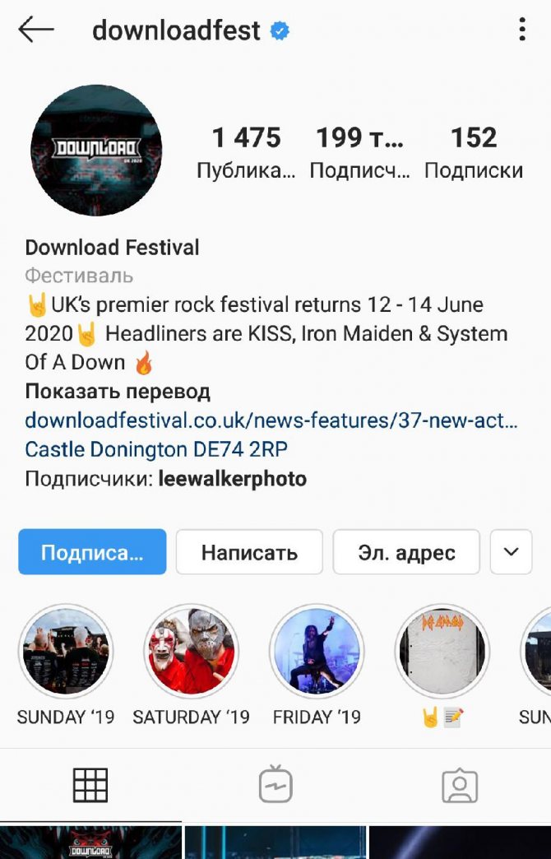The image size is (551, 859).
Task: Open the SUNDAY '19 story highlight
Action: (x=66, y=652)
